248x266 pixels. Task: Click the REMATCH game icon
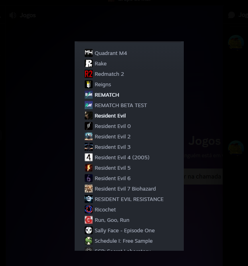click(x=89, y=95)
